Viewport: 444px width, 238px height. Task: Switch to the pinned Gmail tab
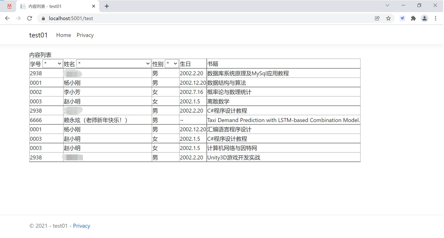pyautogui.click(x=9, y=6)
